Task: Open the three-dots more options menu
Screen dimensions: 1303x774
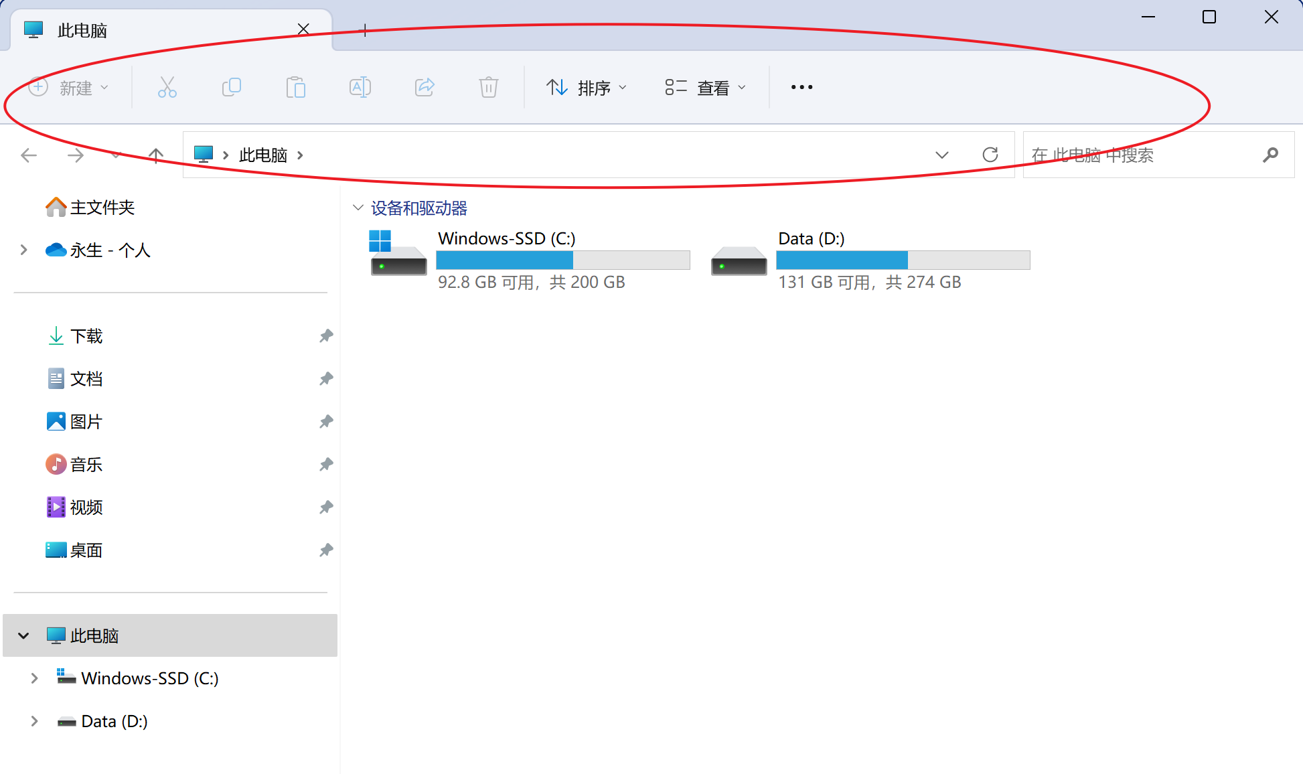Action: [801, 87]
